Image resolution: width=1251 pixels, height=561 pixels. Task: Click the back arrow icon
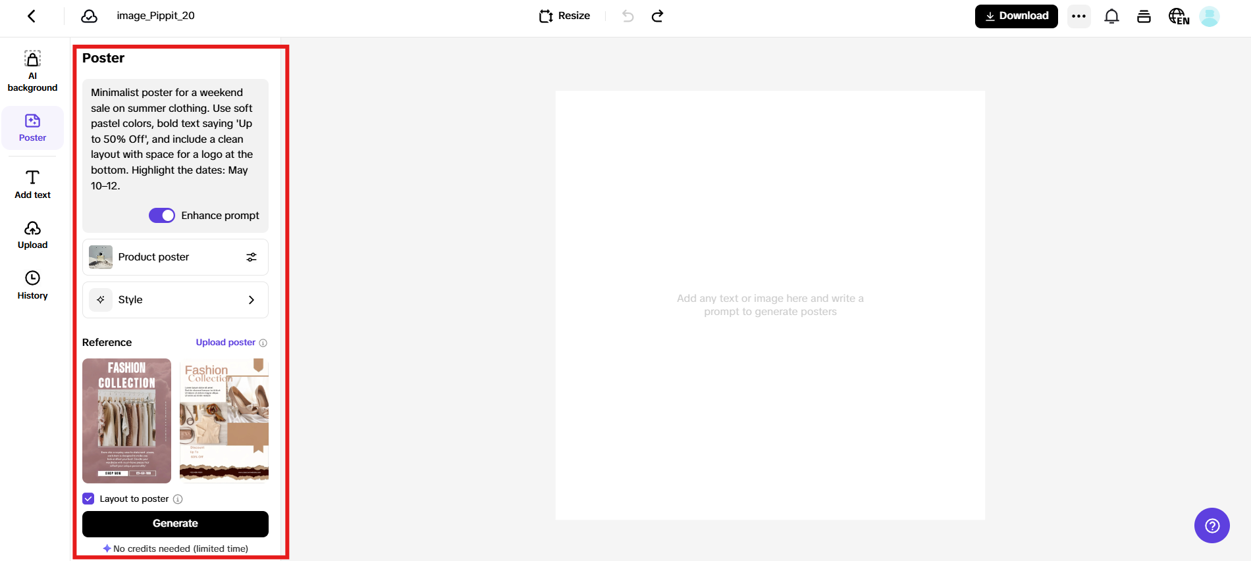coord(32,16)
